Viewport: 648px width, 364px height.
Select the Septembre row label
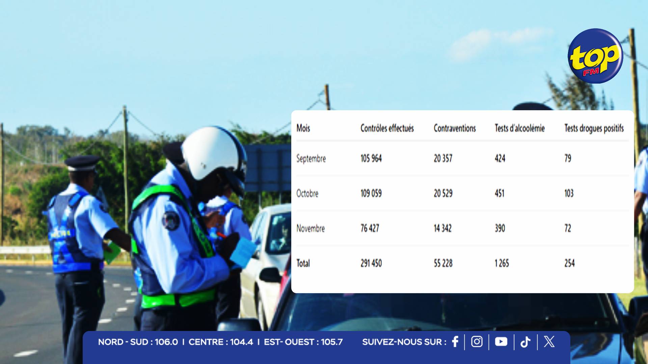coord(311,158)
